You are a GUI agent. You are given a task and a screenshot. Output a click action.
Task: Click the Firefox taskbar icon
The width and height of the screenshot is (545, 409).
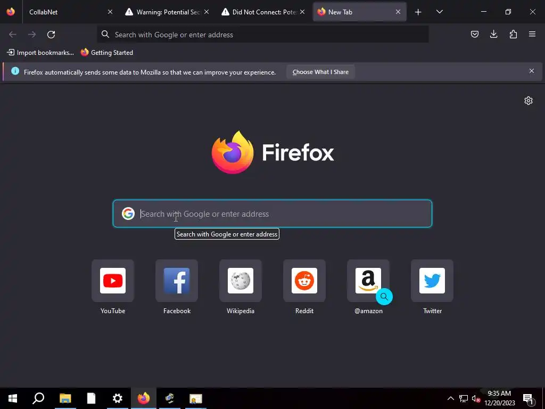pos(144,398)
